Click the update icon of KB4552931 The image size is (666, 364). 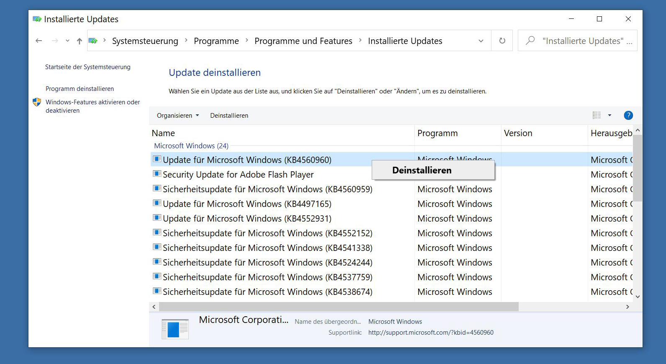[157, 217]
